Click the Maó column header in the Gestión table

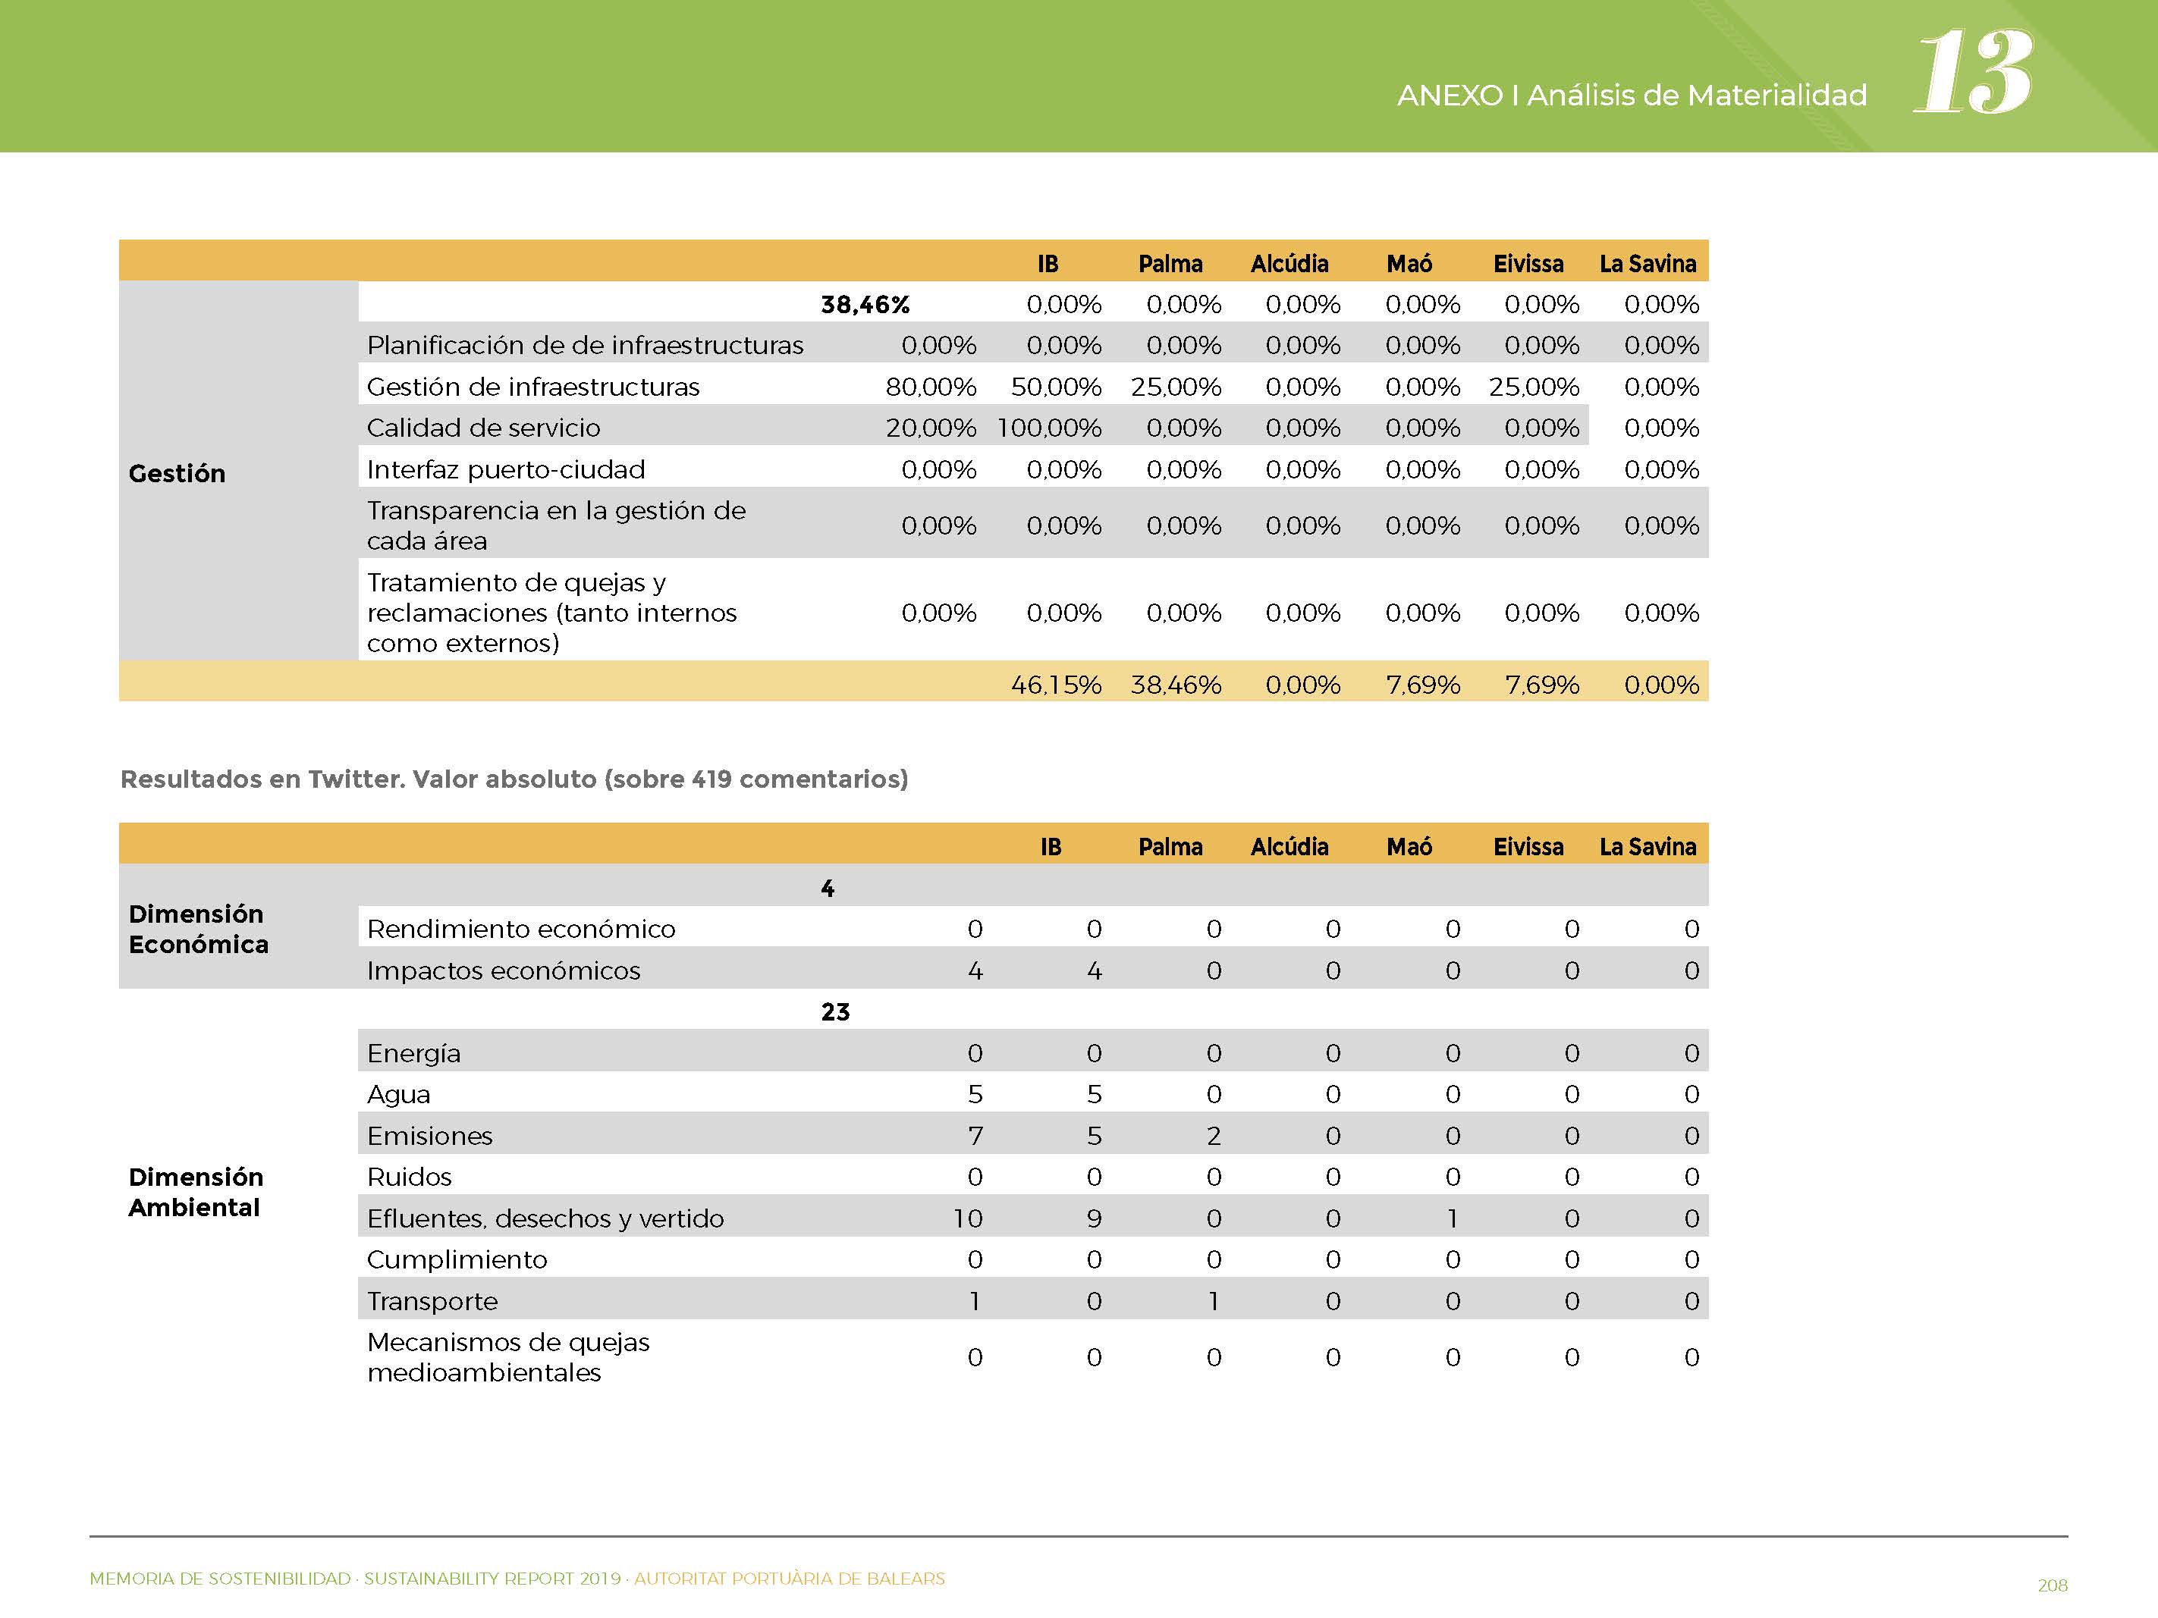(x=1409, y=263)
